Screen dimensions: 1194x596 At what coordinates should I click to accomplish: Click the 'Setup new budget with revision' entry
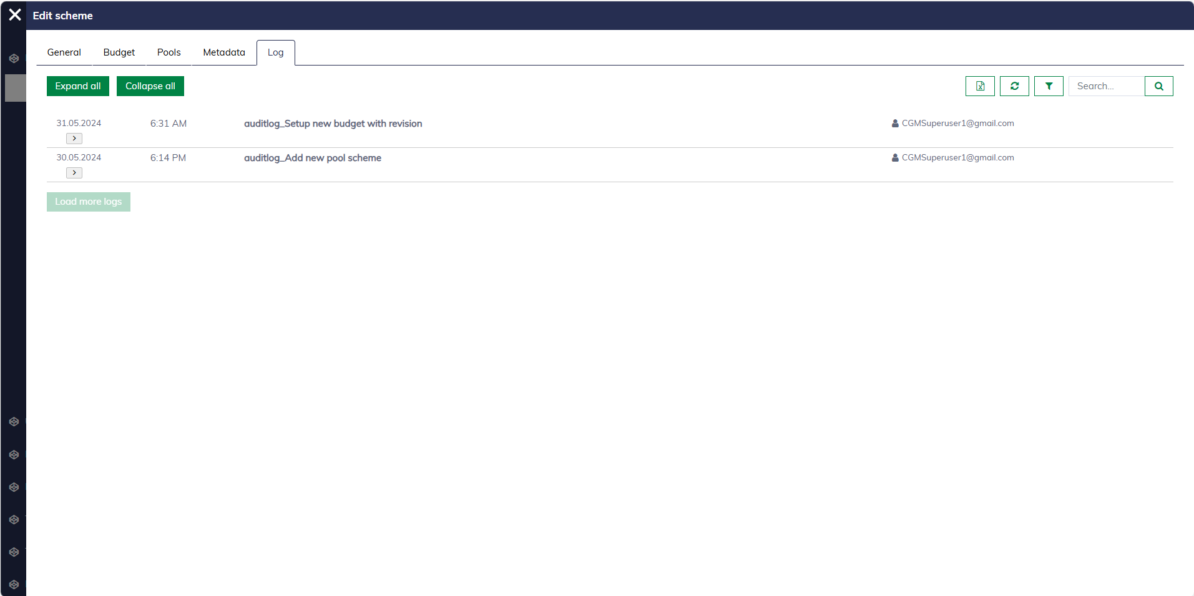point(333,124)
